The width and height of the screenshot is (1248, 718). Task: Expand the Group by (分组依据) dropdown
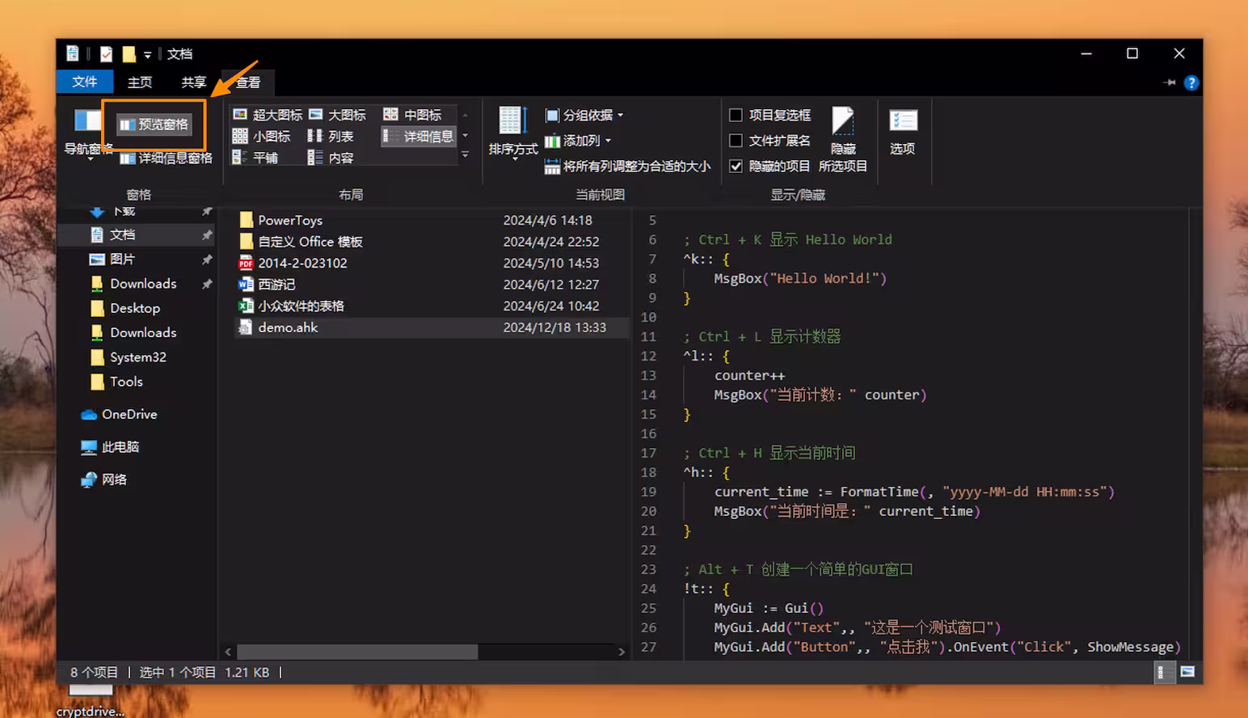point(584,115)
